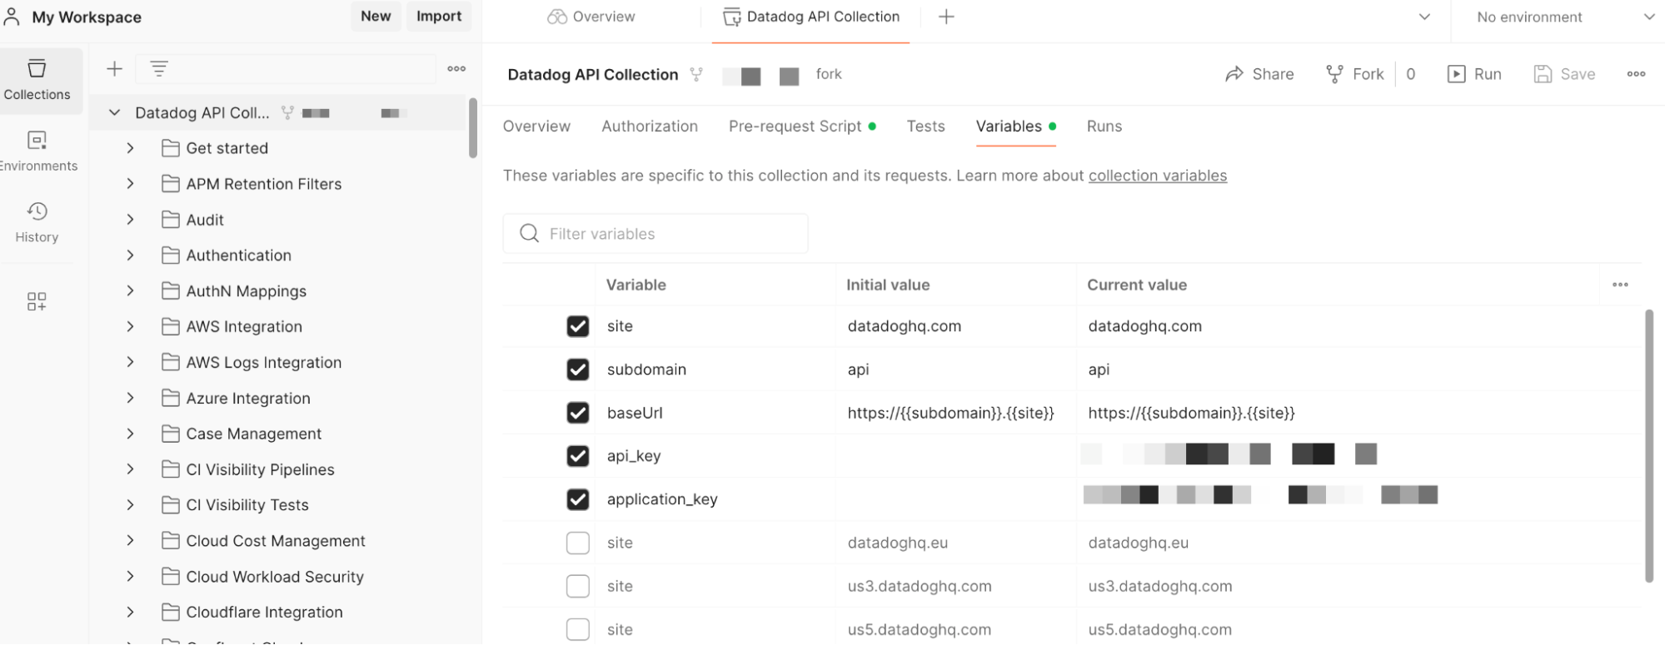Viewport: 1665px width, 645px height.
Task: Click the fork count 0 label
Action: coord(1411,74)
